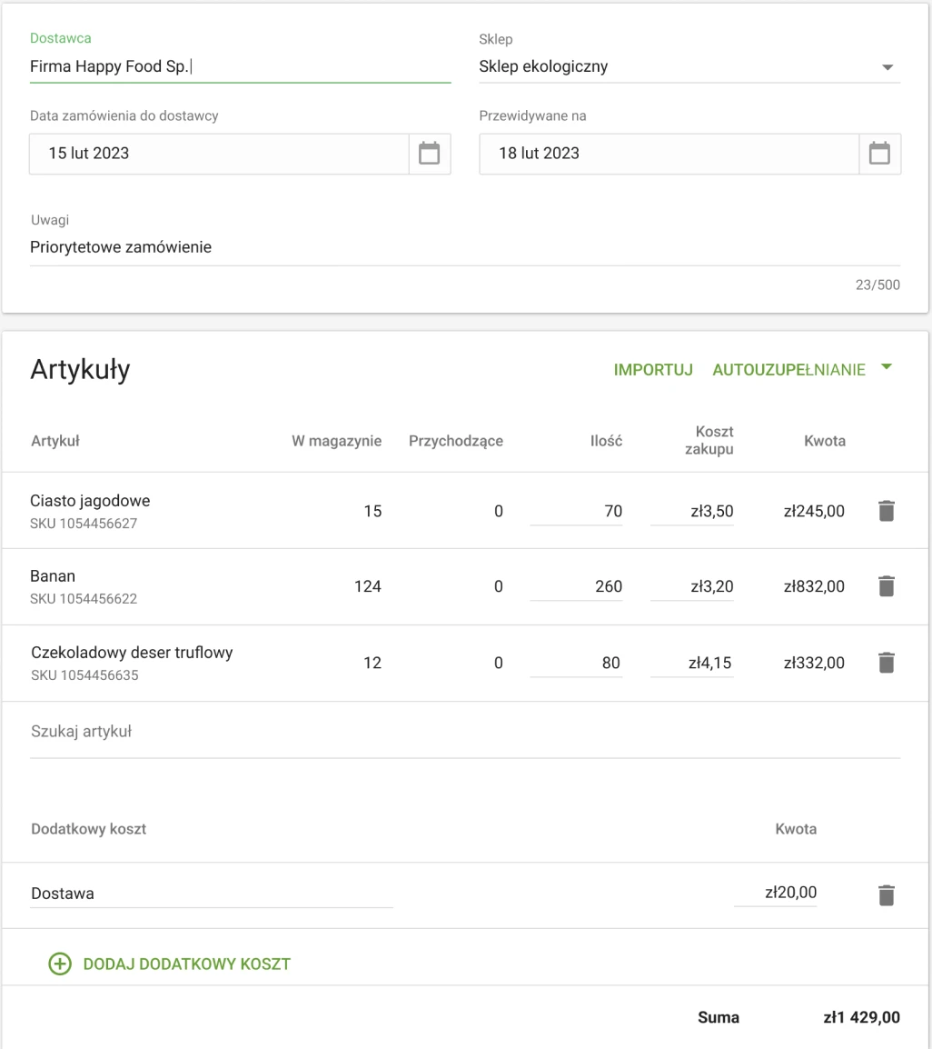
Task: Click the Szukaj artykuł search field
Action: tap(463, 731)
